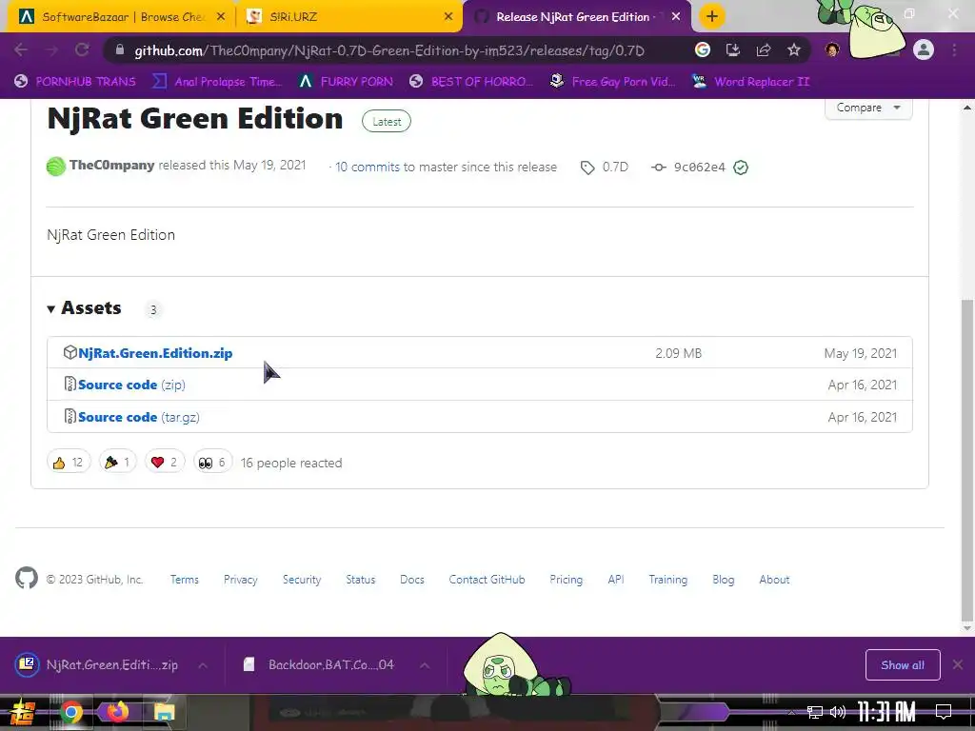Open the Contact GitHub footer link
This screenshot has width=975, height=731.
click(x=487, y=580)
